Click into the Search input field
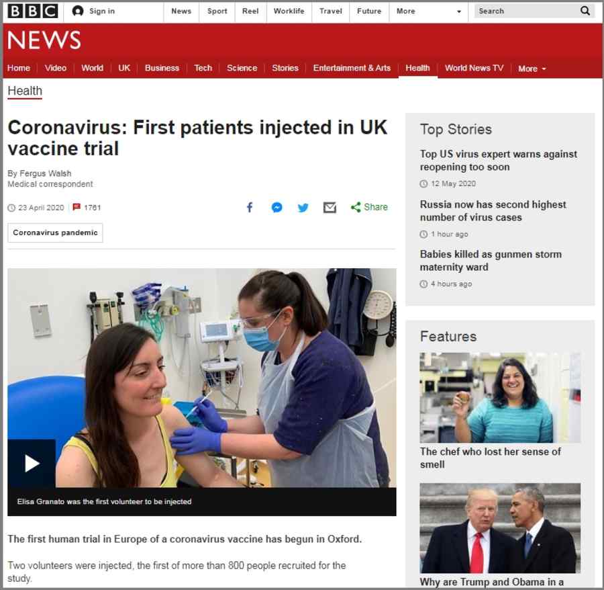 pyautogui.click(x=526, y=11)
